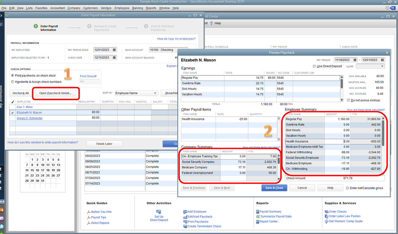
Task: Click the checkmark column header above employees
Action: click(x=12, y=101)
